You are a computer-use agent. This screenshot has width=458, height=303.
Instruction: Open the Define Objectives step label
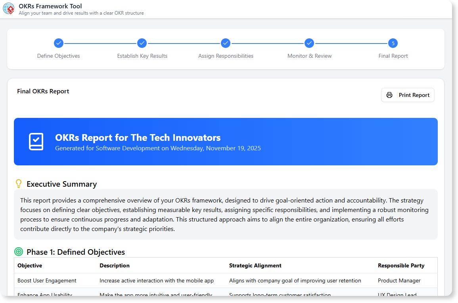pos(59,56)
